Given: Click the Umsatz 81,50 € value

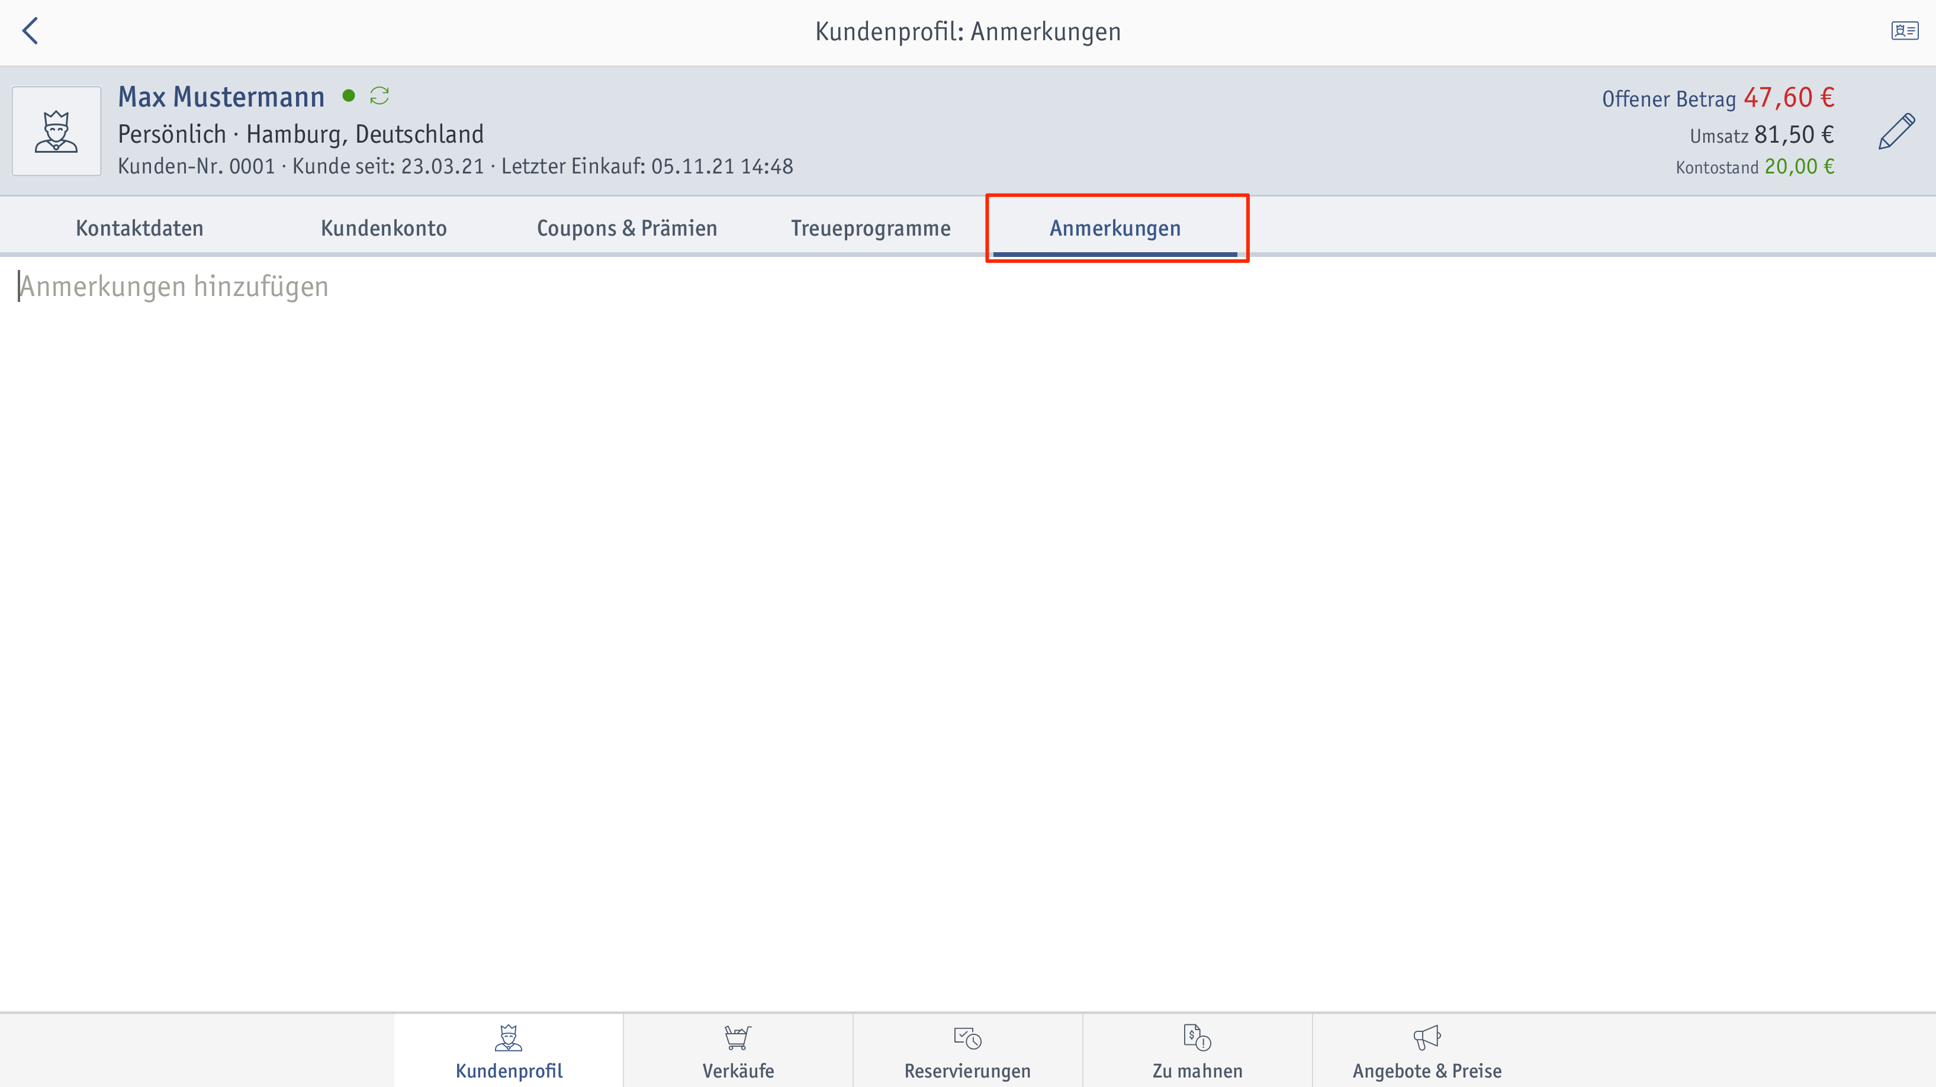Looking at the screenshot, I should click(1761, 136).
